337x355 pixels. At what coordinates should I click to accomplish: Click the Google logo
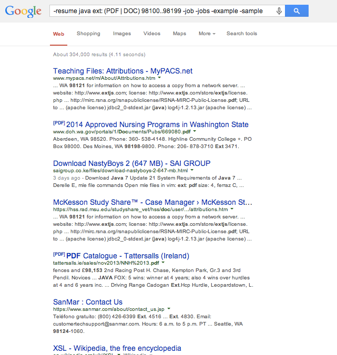tap(23, 11)
